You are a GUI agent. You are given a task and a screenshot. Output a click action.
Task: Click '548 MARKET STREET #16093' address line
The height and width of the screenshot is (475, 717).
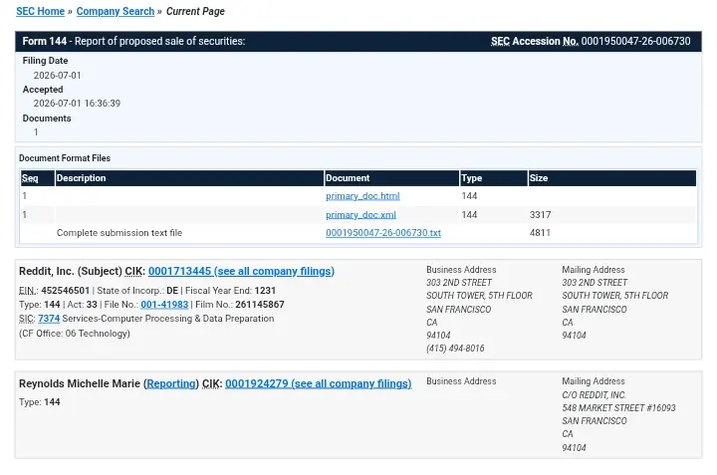pos(618,408)
